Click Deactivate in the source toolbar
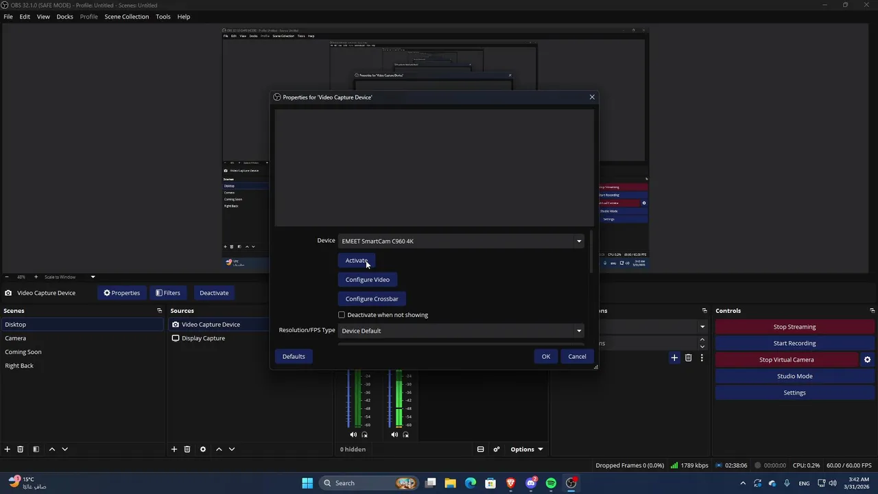This screenshot has width=878, height=494. point(214,293)
